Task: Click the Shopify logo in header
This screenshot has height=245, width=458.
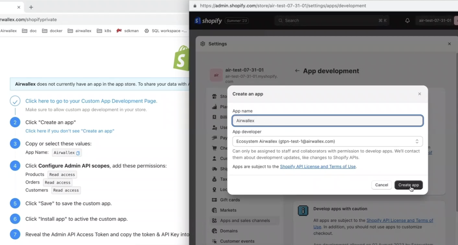Action: [208, 21]
